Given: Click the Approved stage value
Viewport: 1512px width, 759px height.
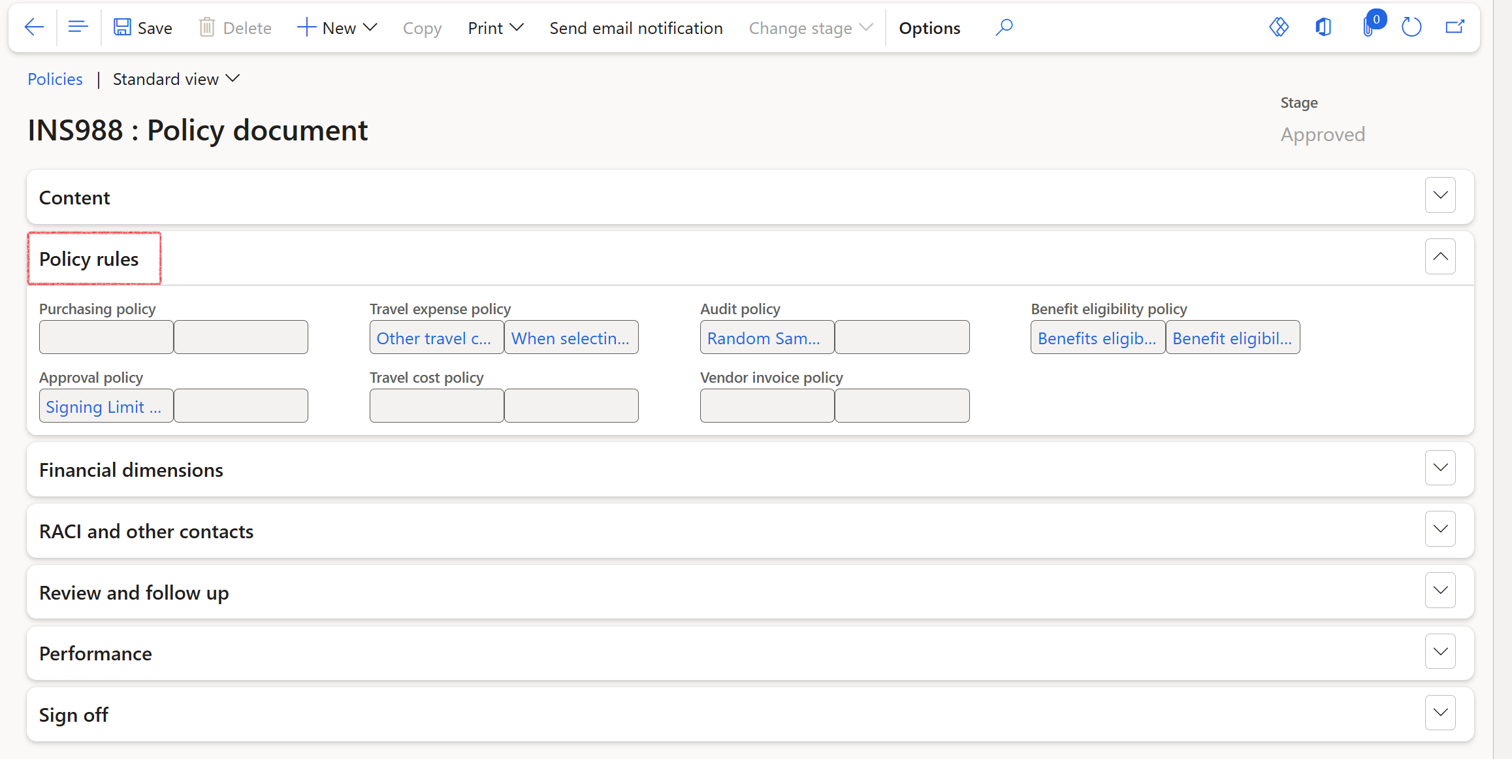Looking at the screenshot, I should pos(1323,134).
